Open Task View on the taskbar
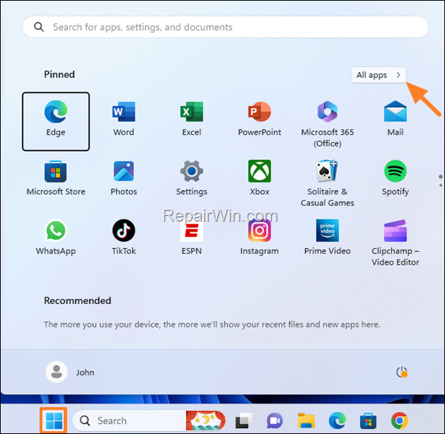This screenshot has height=434, width=445. pyautogui.click(x=244, y=420)
